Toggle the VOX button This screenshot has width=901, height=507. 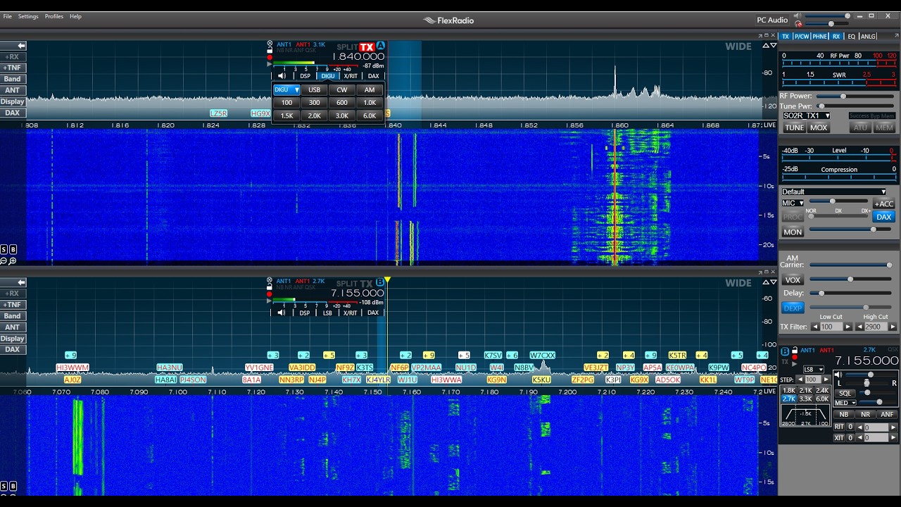click(793, 280)
